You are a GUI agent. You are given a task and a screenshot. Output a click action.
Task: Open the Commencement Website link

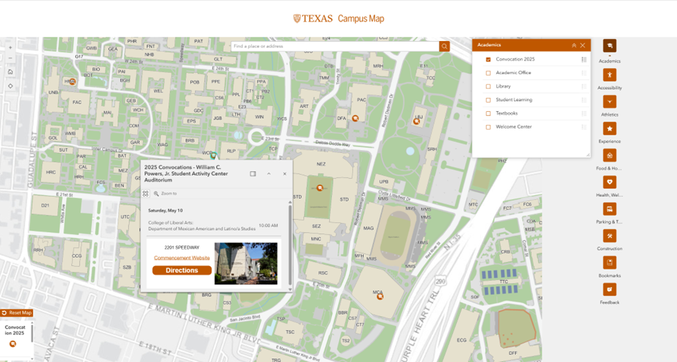coord(182,258)
